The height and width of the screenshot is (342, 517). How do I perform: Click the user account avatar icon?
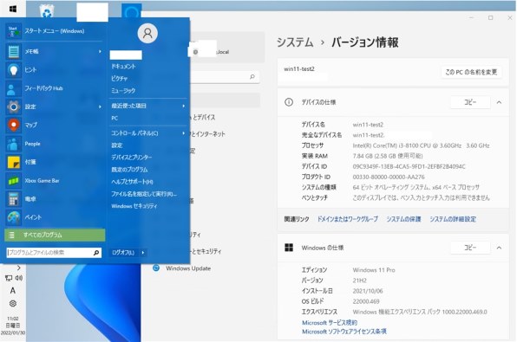pyautogui.click(x=147, y=33)
